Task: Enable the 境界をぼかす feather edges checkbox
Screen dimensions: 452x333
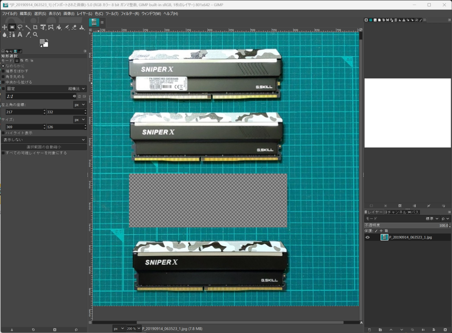Action: pyautogui.click(x=3, y=71)
